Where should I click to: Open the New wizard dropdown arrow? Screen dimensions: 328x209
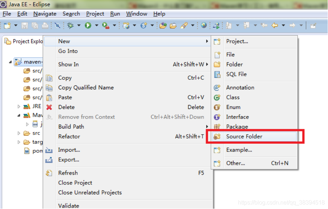coord(16,26)
